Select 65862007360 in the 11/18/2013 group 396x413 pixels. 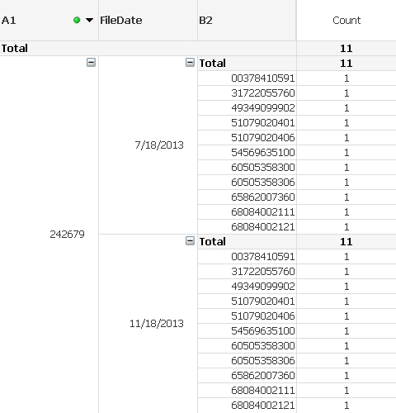coord(263,376)
